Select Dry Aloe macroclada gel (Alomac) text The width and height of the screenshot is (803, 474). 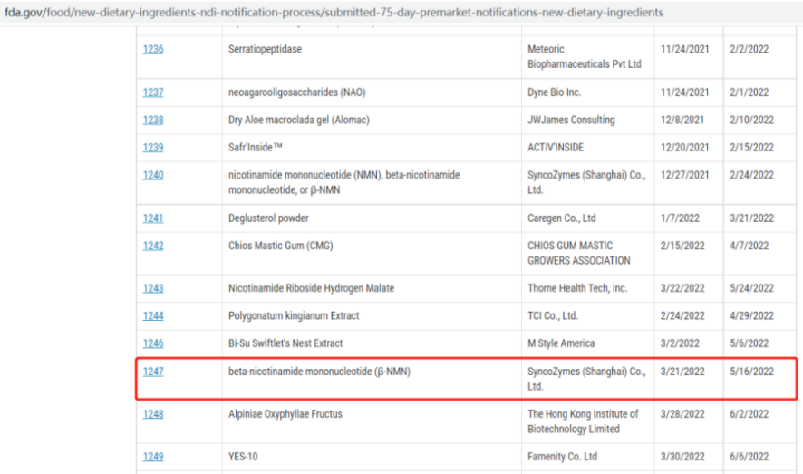299,120
